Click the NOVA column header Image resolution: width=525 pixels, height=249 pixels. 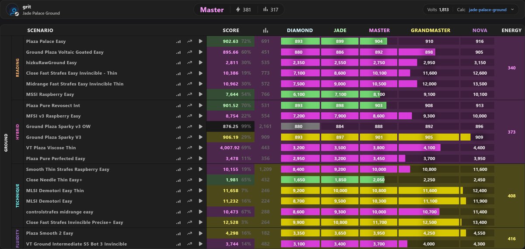(479, 31)
